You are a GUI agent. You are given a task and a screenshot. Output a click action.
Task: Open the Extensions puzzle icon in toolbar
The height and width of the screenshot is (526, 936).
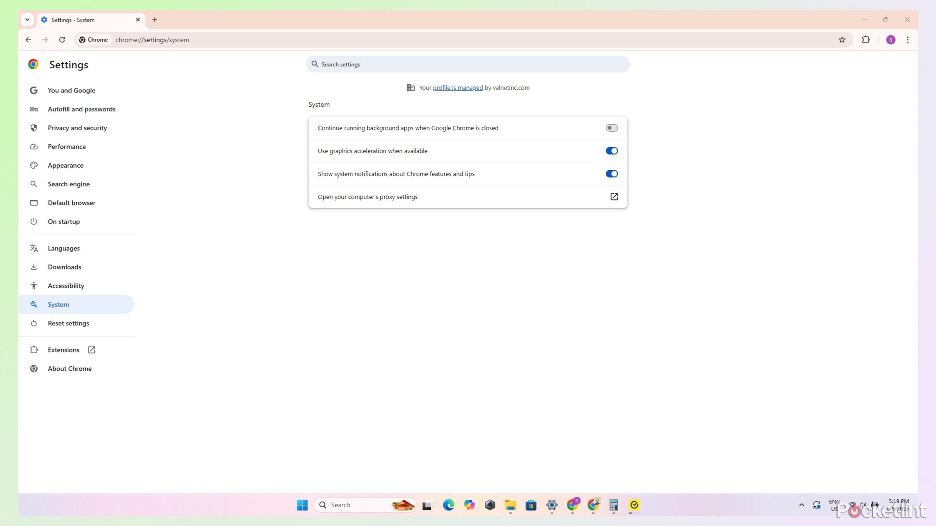(865, 40)
